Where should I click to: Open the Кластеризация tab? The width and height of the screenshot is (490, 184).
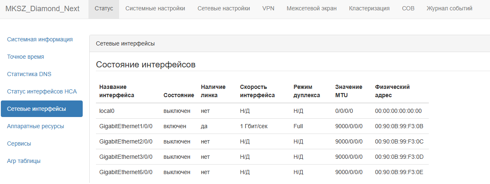point(369,8)
